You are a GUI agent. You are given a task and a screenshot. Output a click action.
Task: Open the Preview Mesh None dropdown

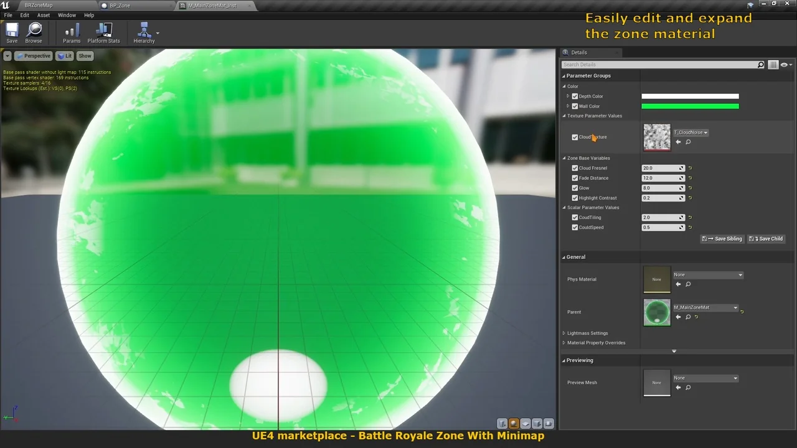click(x=706, y=378)
